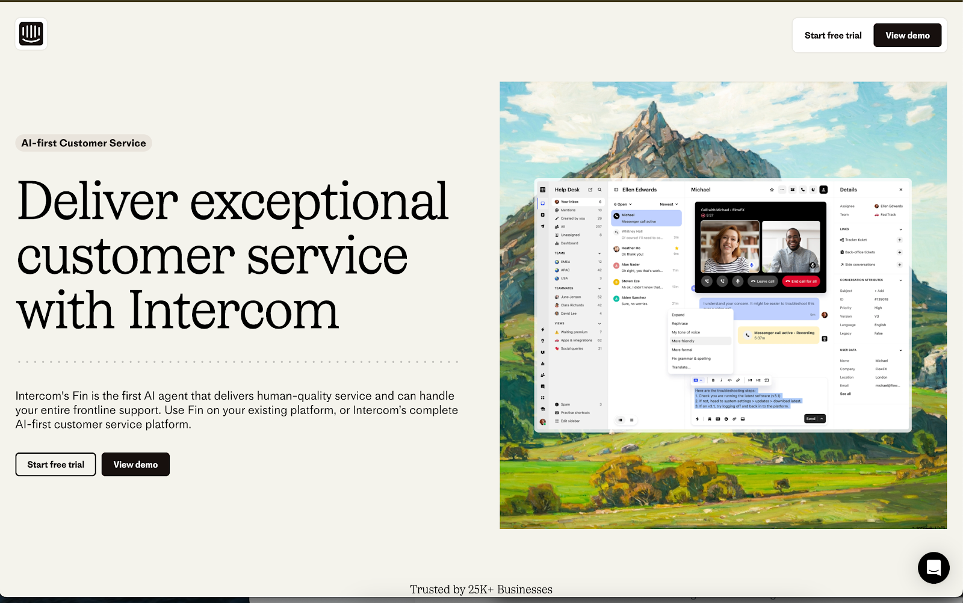Click View demo in the top header

pos(908,36)
